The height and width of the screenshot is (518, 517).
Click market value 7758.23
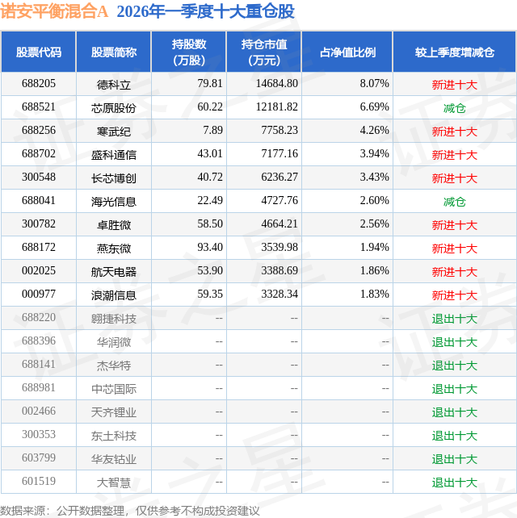(x=280, y=130)
